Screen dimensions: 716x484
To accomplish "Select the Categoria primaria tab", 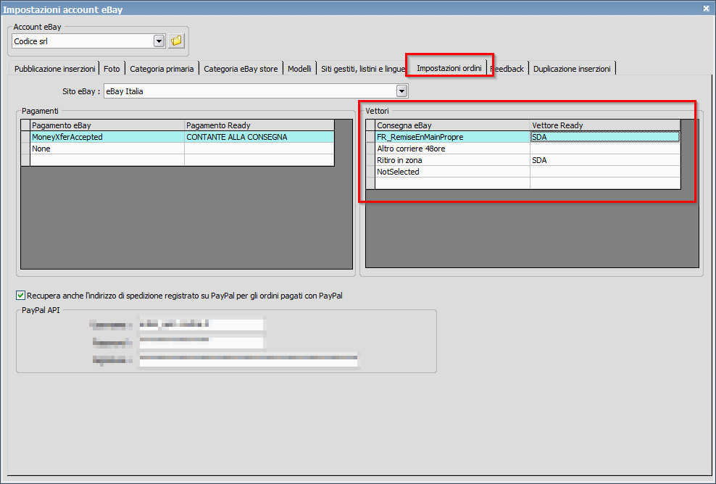I will [162, 69].
